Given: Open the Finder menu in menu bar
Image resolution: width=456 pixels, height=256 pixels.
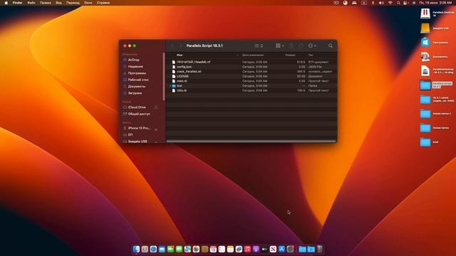Looking at the screenshot, I should [17, 3].
